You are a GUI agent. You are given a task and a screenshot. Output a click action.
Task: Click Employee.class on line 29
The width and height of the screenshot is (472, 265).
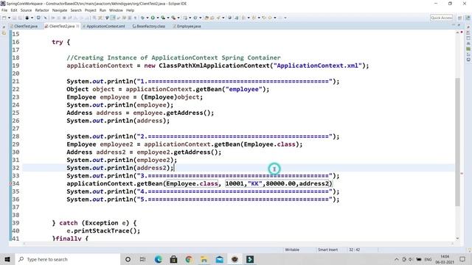tap(269, 144)
